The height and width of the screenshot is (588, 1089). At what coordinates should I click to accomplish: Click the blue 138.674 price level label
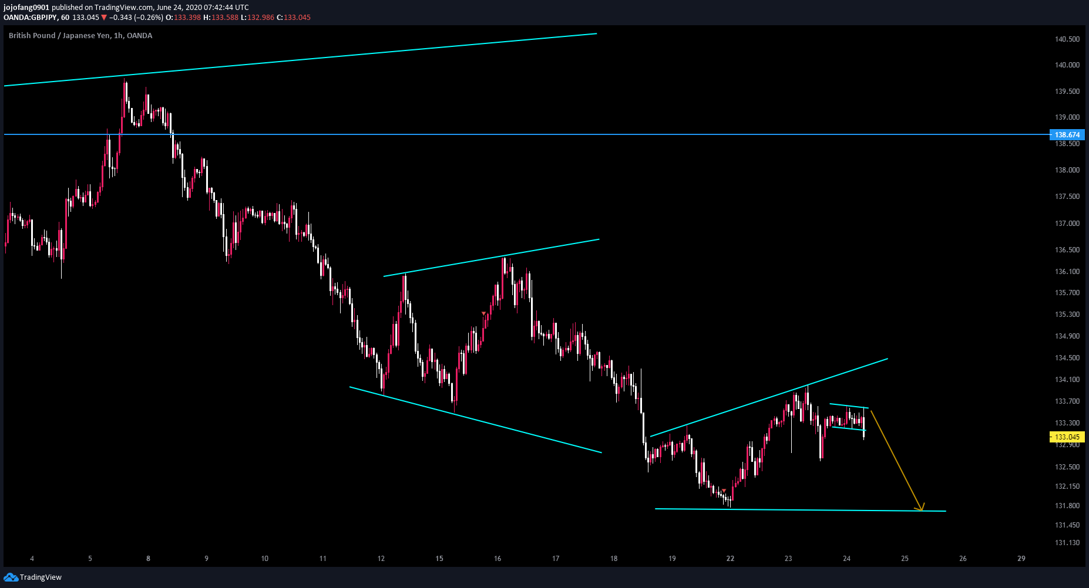click(x=1067, y=135)
